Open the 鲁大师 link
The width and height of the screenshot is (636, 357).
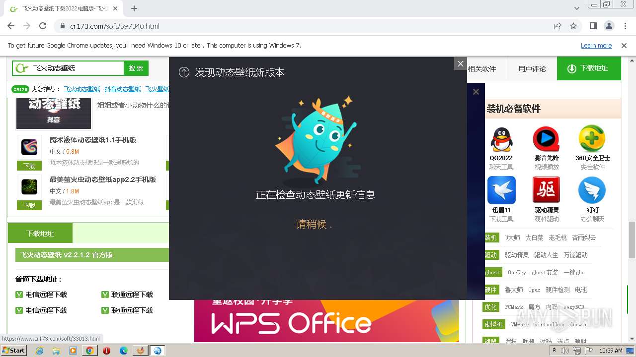(514, 290)
